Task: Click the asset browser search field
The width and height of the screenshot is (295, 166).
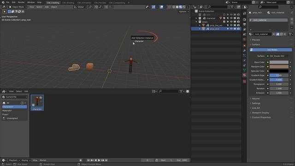Action: coord(169,91)
